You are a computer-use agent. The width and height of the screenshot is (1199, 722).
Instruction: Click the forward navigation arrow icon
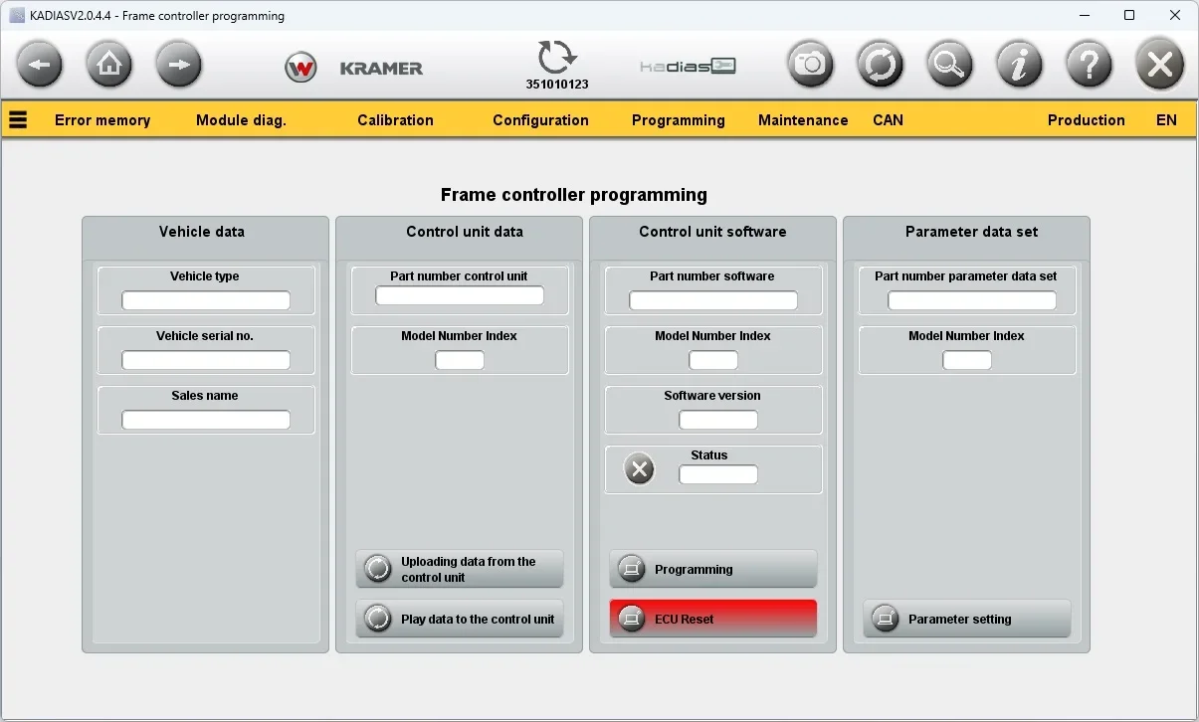point(179,64)
